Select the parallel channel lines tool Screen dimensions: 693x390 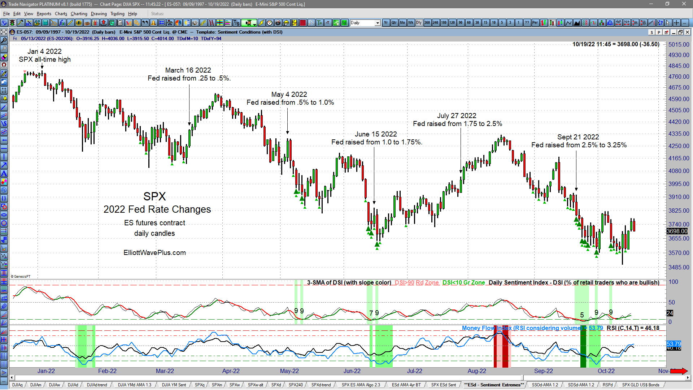point(4,115)
